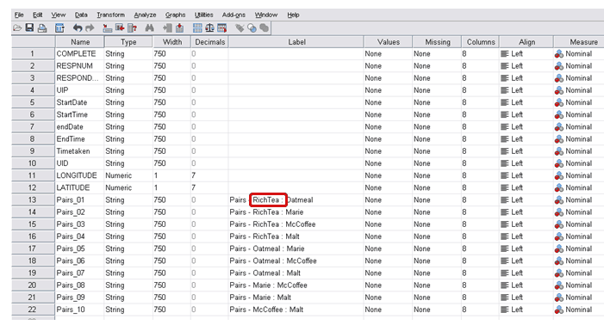This screenshot has width=604, height=331.
Task: Undo the last action with the arrow icon
Action: point(78,28)
